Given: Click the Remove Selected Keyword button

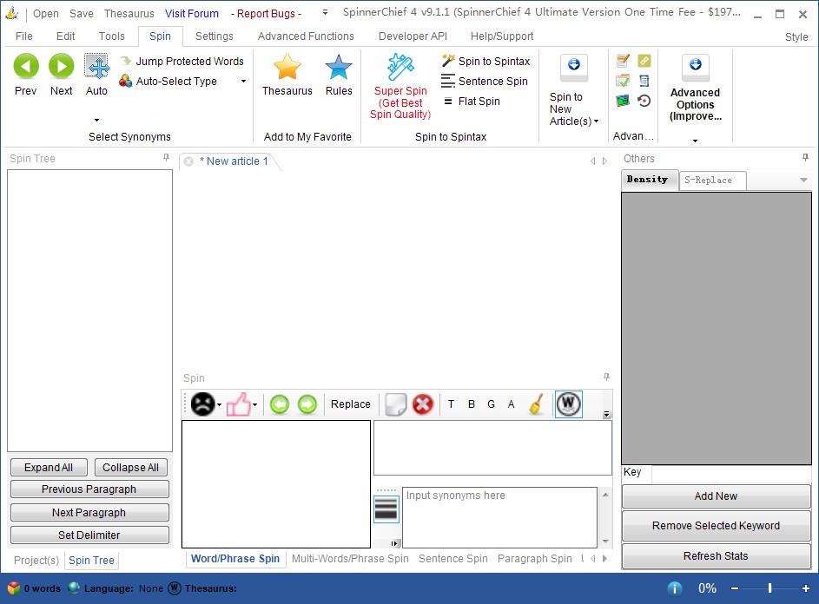Looking at the screenshot, I should tap(716, 526).
